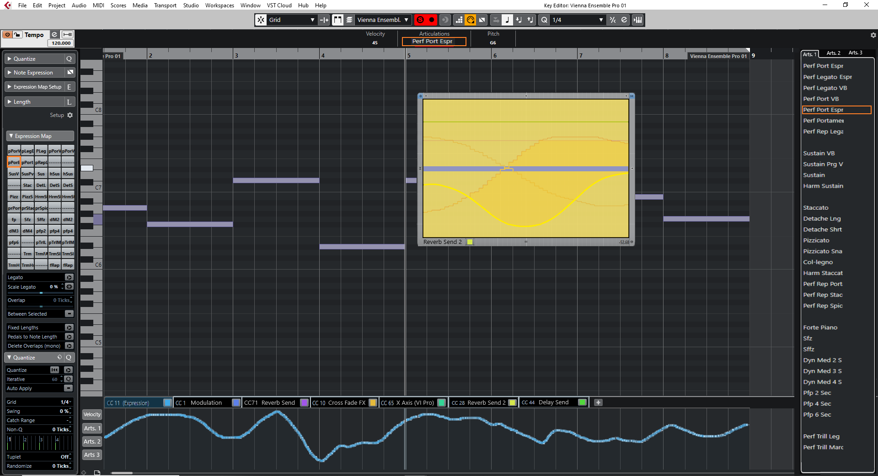Click the edit active part only icon
The width and height of the screenshot is (878, 476).
349,20
